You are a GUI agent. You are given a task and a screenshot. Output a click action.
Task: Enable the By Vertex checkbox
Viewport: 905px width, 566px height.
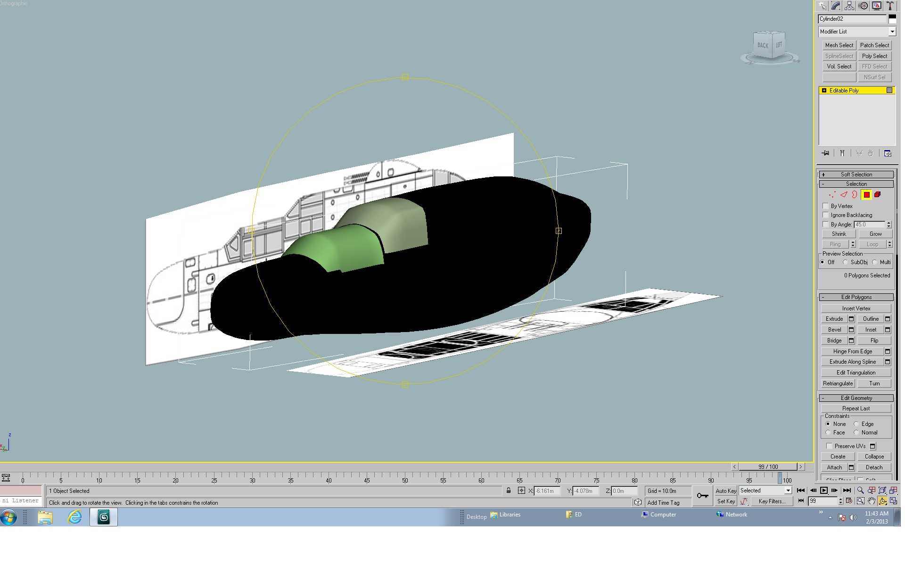click(825, 206)
